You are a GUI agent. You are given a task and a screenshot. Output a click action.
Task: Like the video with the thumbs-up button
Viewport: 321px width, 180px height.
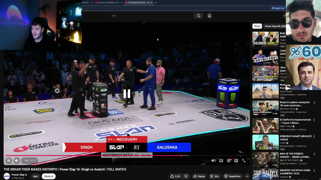point(175,176)
